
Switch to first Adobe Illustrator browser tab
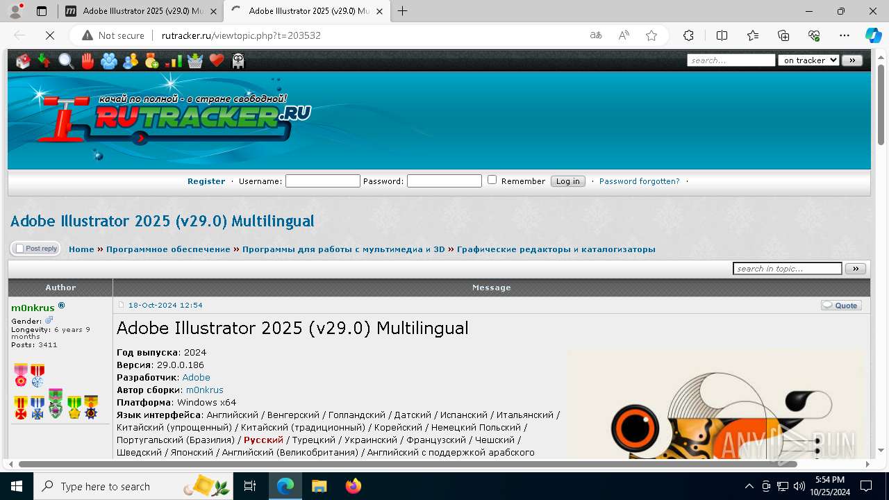coord(141,11)
